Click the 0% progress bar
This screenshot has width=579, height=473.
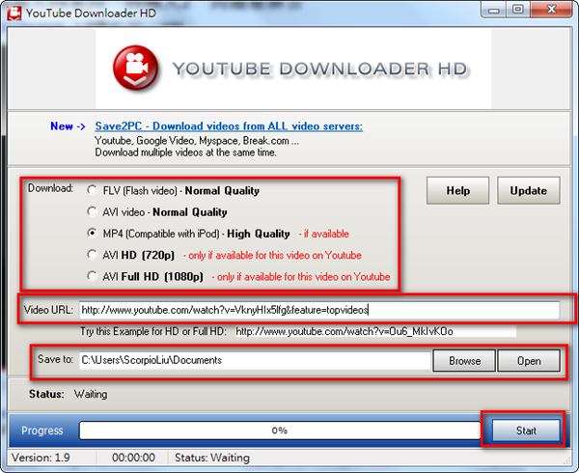[280, 431]
